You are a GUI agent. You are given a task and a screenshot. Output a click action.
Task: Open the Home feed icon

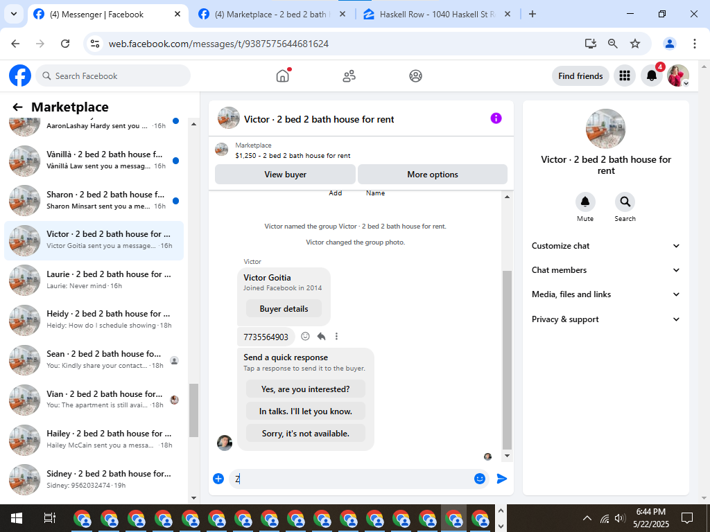283,76
